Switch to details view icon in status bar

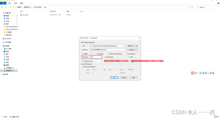(x=215, y=117)
